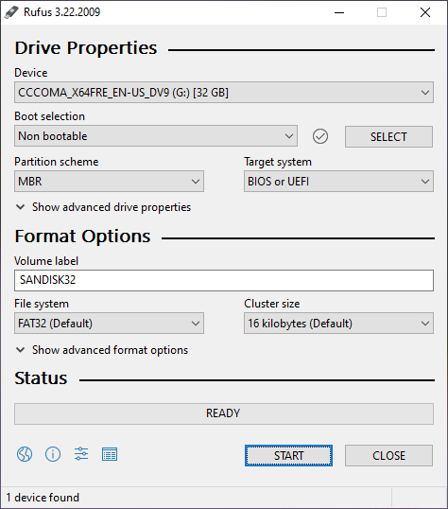Open the File system dropdown
Image resolution: width=448 pixels, height=509 pixels.
click(109, 324)
